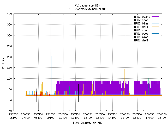167x125 pixels.
Task: Click the 400 tick label on Y axis
Action: point(9,14)
